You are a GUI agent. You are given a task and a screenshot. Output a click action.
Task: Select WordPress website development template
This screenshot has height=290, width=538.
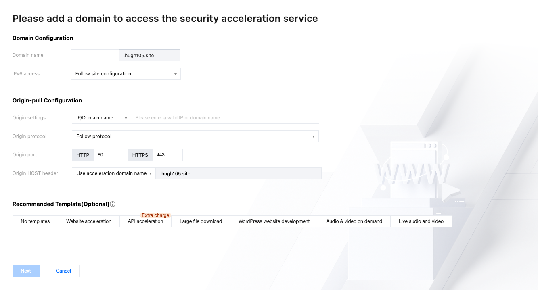pyautogui.click(x=274, y=221)
